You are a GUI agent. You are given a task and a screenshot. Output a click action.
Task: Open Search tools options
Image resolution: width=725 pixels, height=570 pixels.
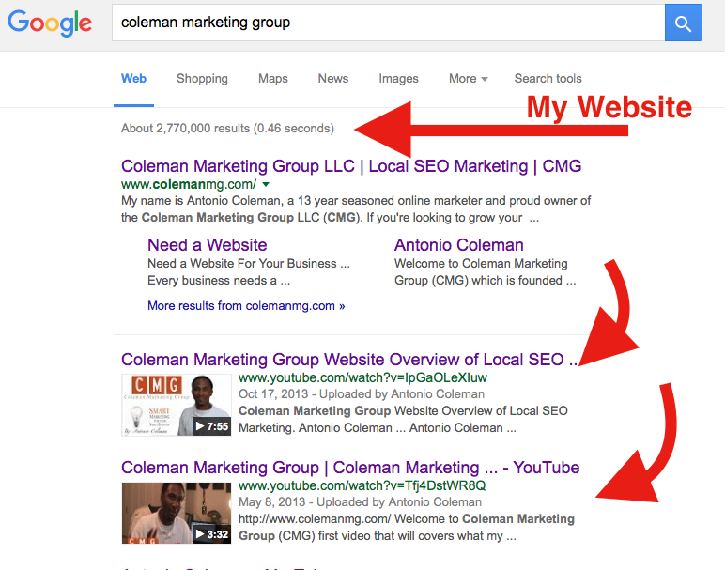[548, 79]
